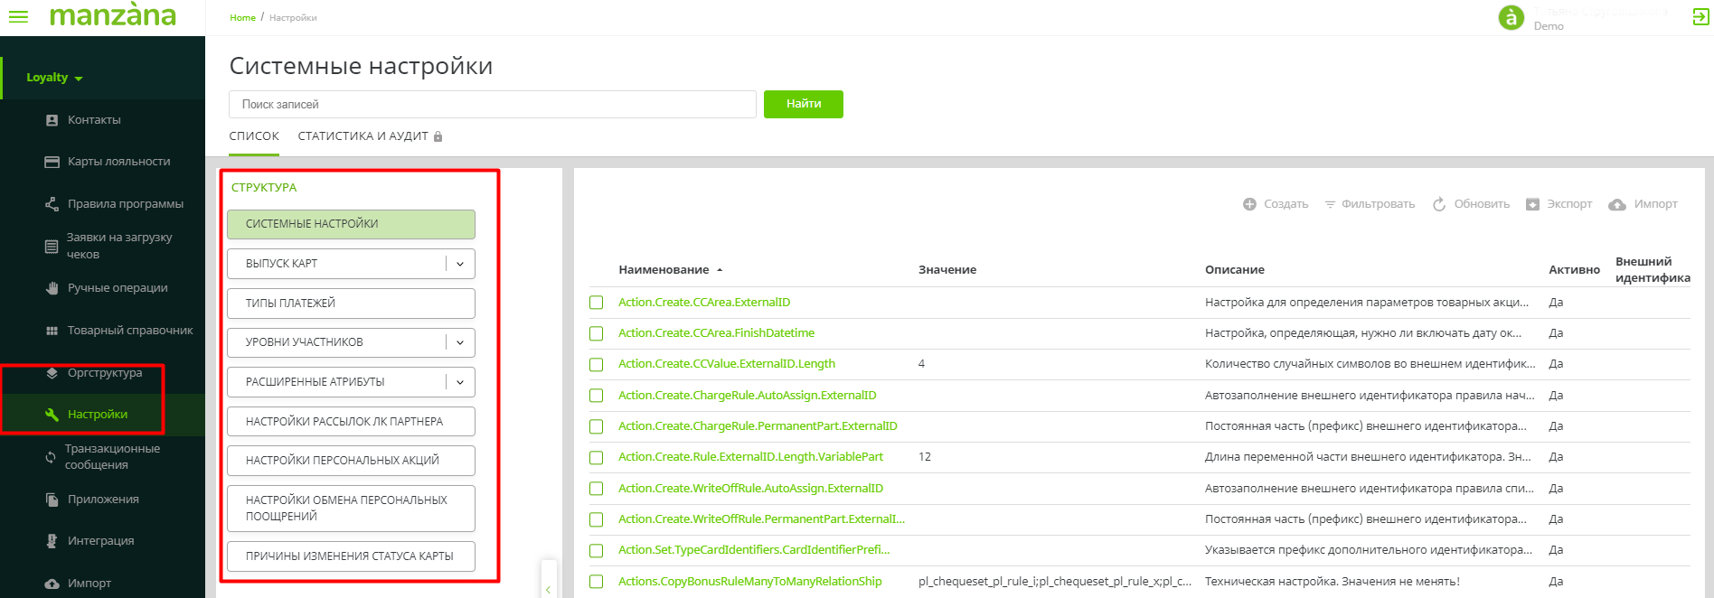This screenshot has width=1714, height=598.
Task: Click the Обновить refresh icon
Action: point(1439,204)
